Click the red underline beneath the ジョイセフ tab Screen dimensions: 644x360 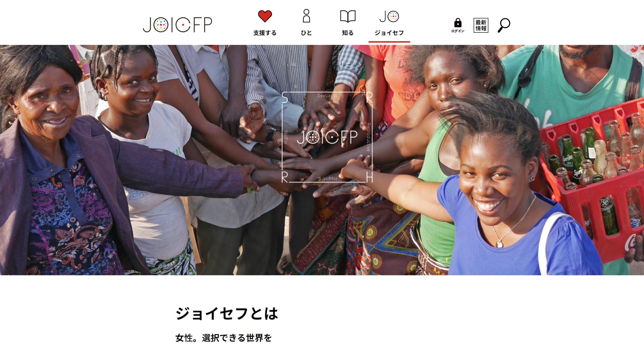389,42
